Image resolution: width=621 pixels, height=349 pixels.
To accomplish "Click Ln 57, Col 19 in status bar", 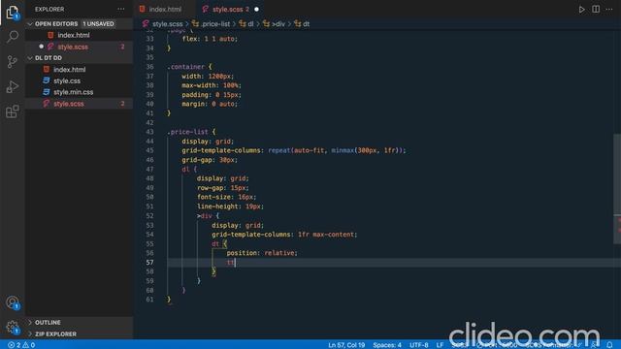I will coord(346,345).
